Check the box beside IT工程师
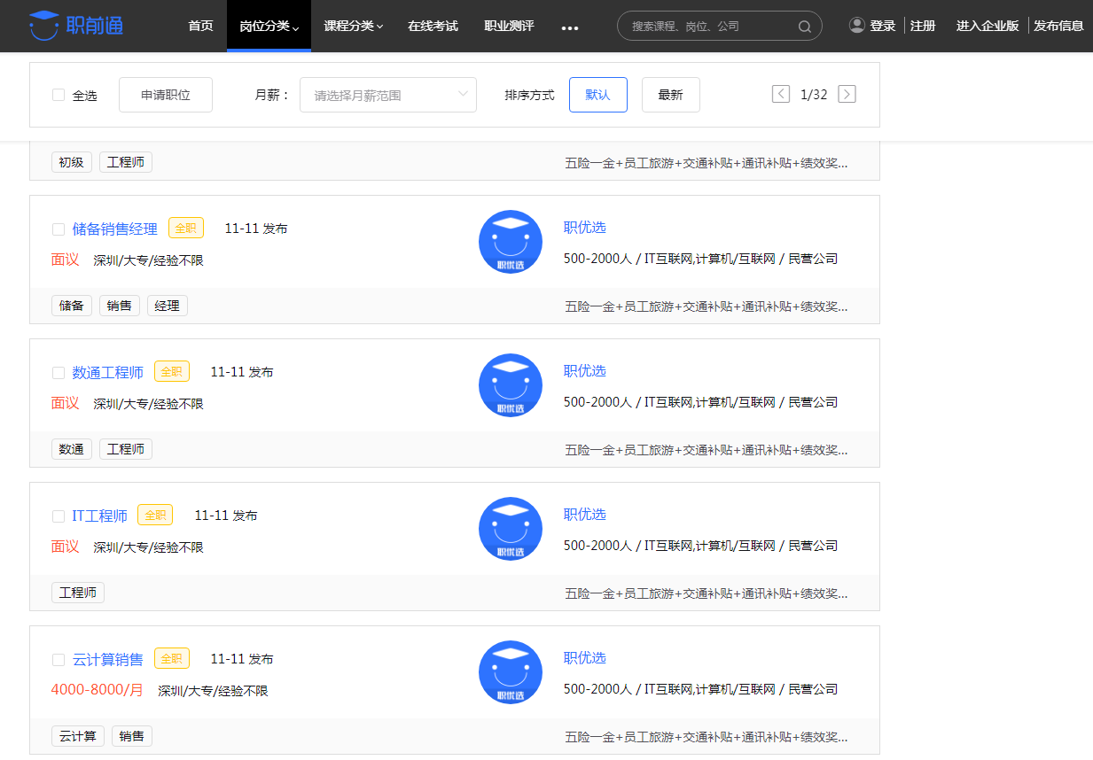 [x=59, y=515]
